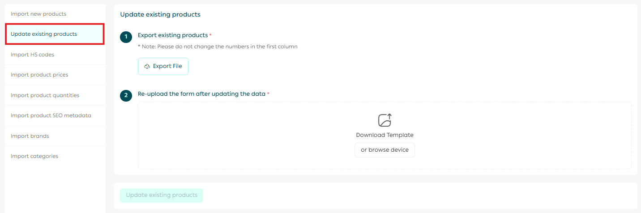Viewport: 641px width, 213px height.
Task: Open Import new products section
Action: pos(38,14)
